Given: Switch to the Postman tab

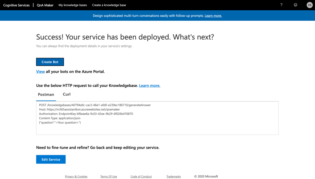Looking at the screenshot, I should [46, 95].
